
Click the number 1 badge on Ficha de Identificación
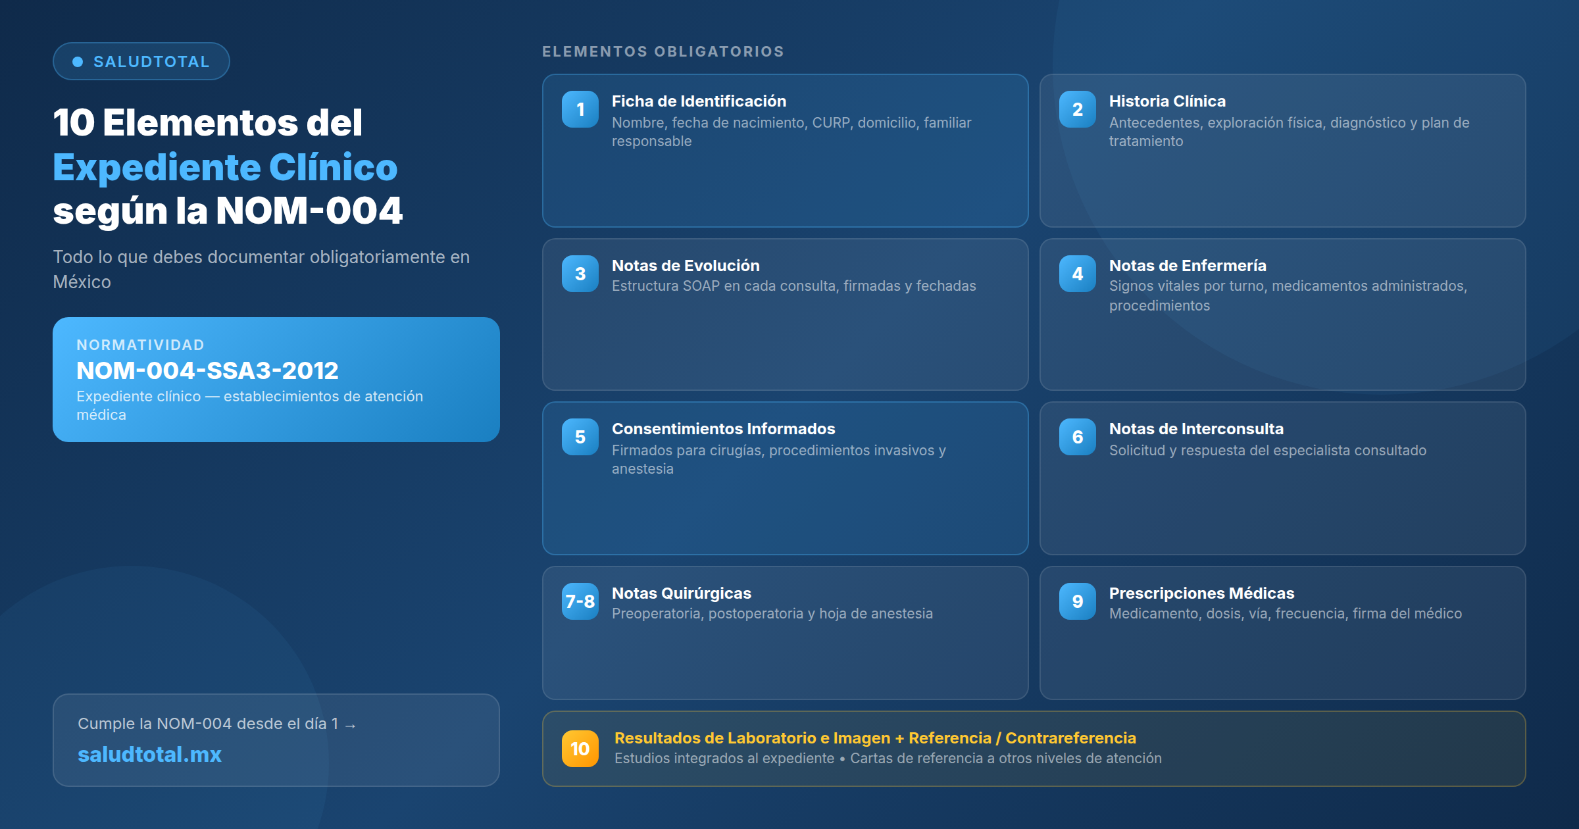580,110
